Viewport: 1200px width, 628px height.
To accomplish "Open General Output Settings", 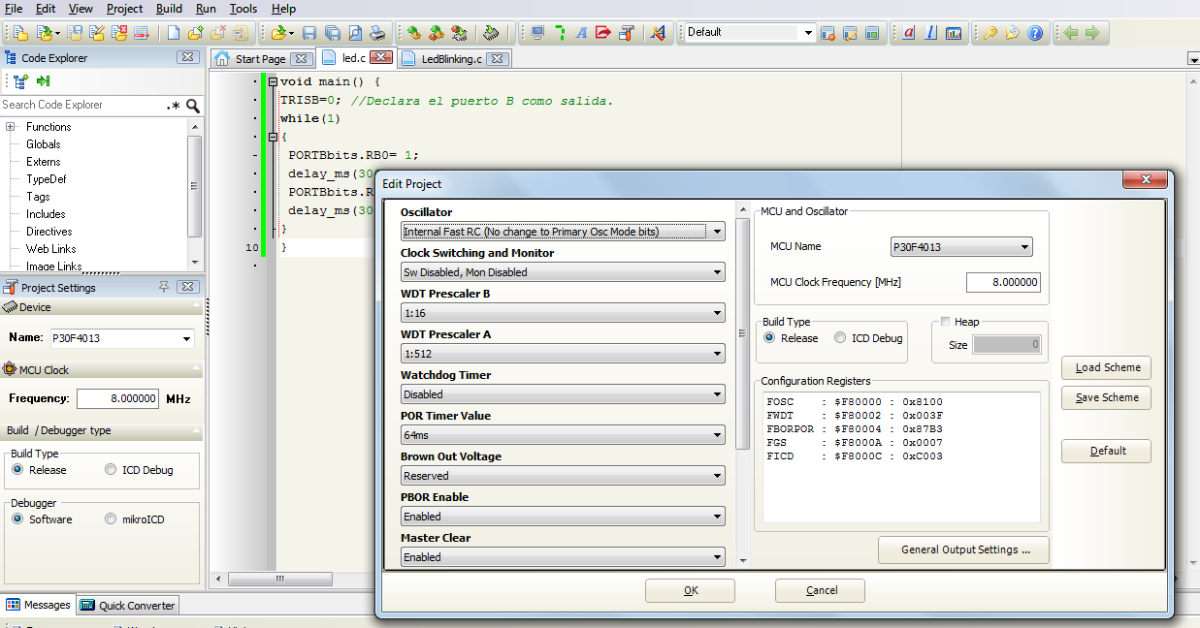I will [x=963, y=549].
